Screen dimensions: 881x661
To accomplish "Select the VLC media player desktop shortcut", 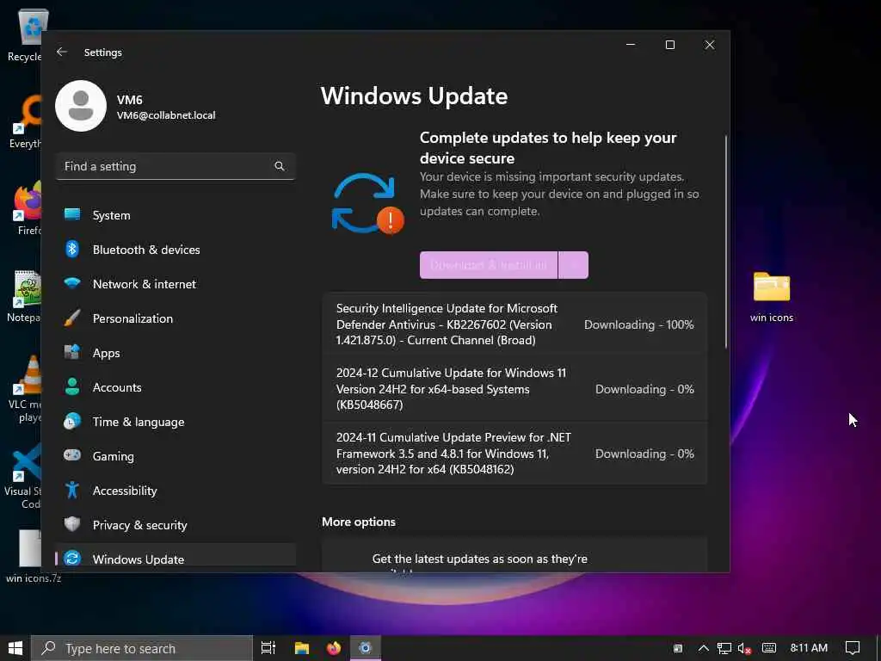I will [x=25, y=388].
